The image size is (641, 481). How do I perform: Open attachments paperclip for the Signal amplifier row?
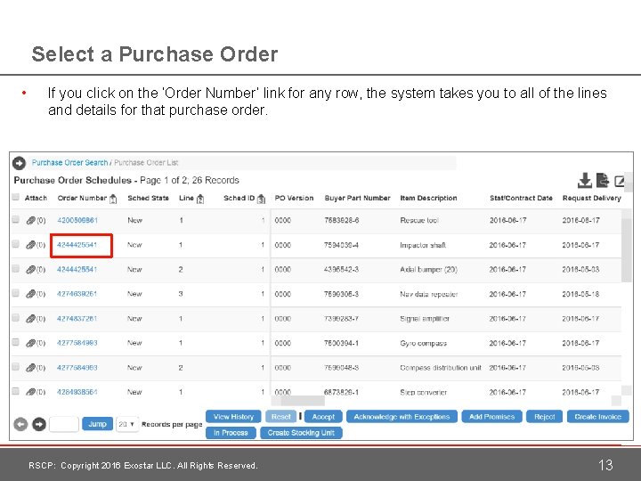[x=30, y=319]
